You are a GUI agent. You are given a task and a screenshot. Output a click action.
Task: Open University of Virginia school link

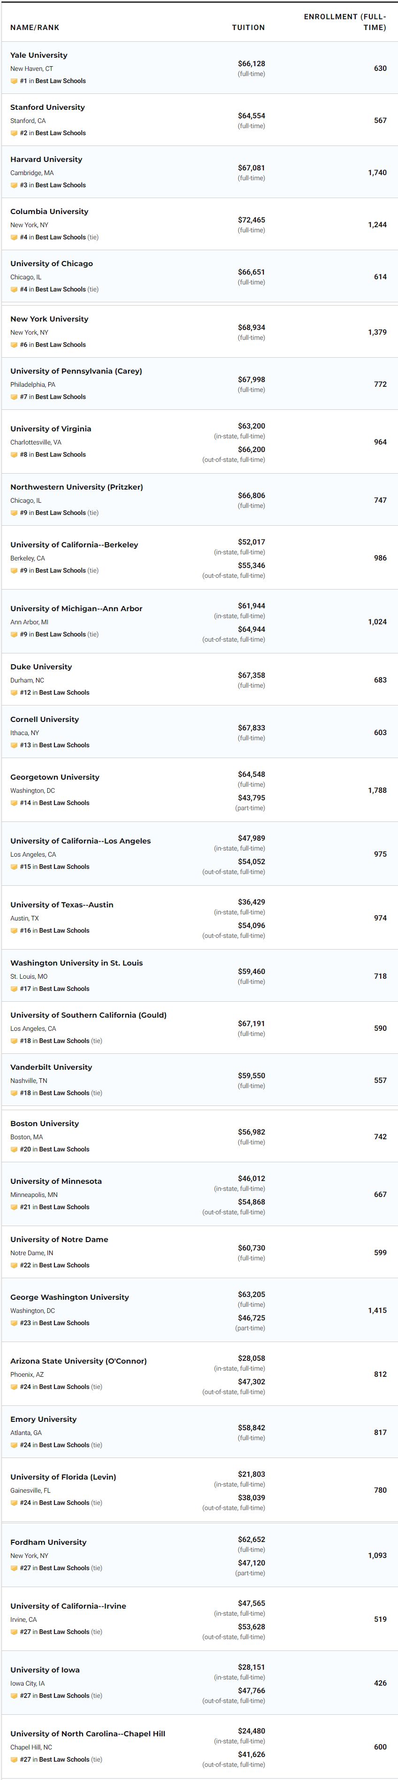tap(50, 429)
